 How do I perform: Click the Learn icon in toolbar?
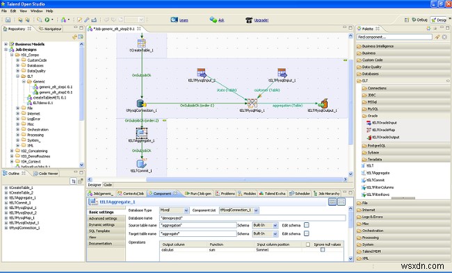click(x=174, y=19)
